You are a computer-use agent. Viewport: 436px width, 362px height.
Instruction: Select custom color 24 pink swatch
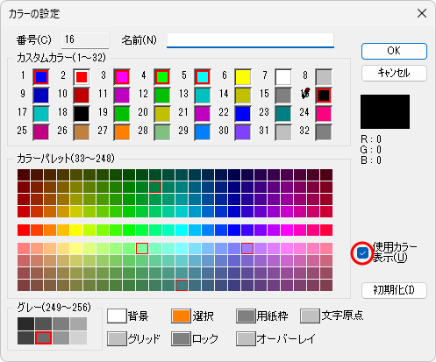click(324, 113)
